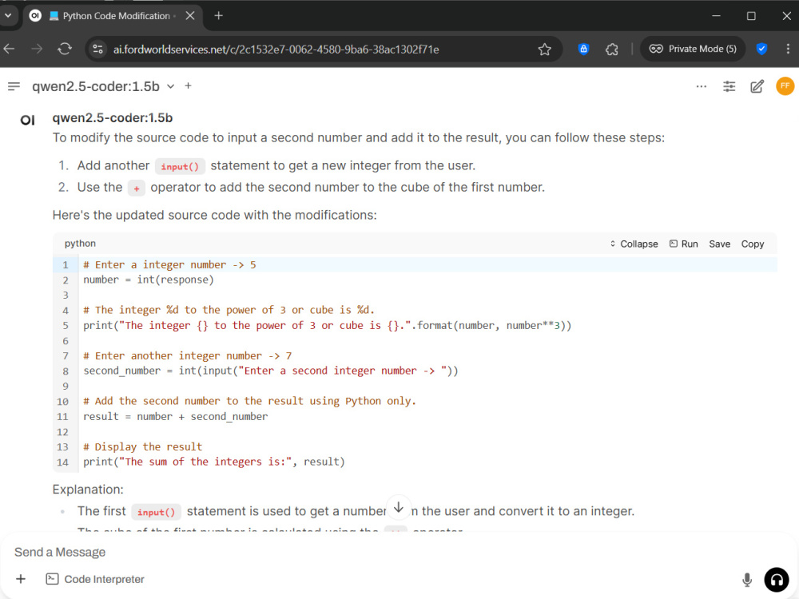
Task: Click the OI model avatar logo
Action: coord(27,121)
